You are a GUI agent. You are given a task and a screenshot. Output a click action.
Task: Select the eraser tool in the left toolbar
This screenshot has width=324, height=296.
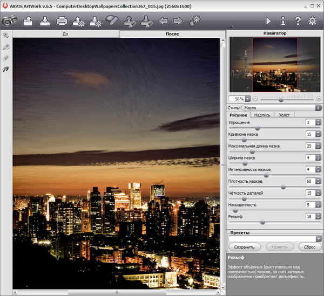(6, 58)
